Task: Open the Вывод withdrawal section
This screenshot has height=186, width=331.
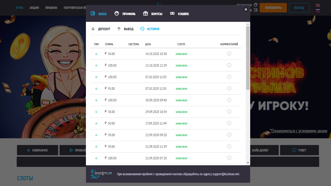Action: click(125, 29)
